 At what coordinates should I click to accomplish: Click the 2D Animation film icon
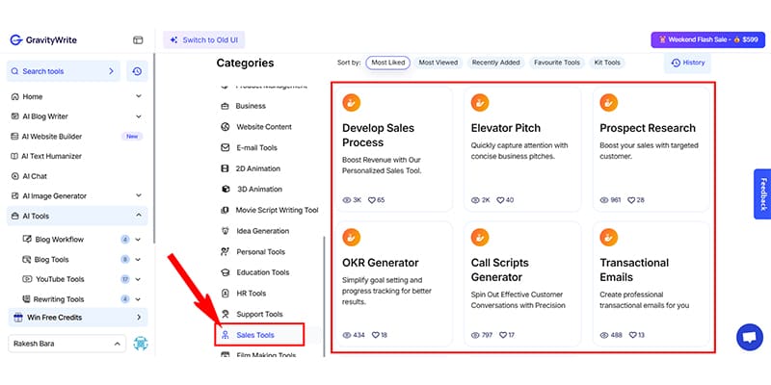[226, 168]
